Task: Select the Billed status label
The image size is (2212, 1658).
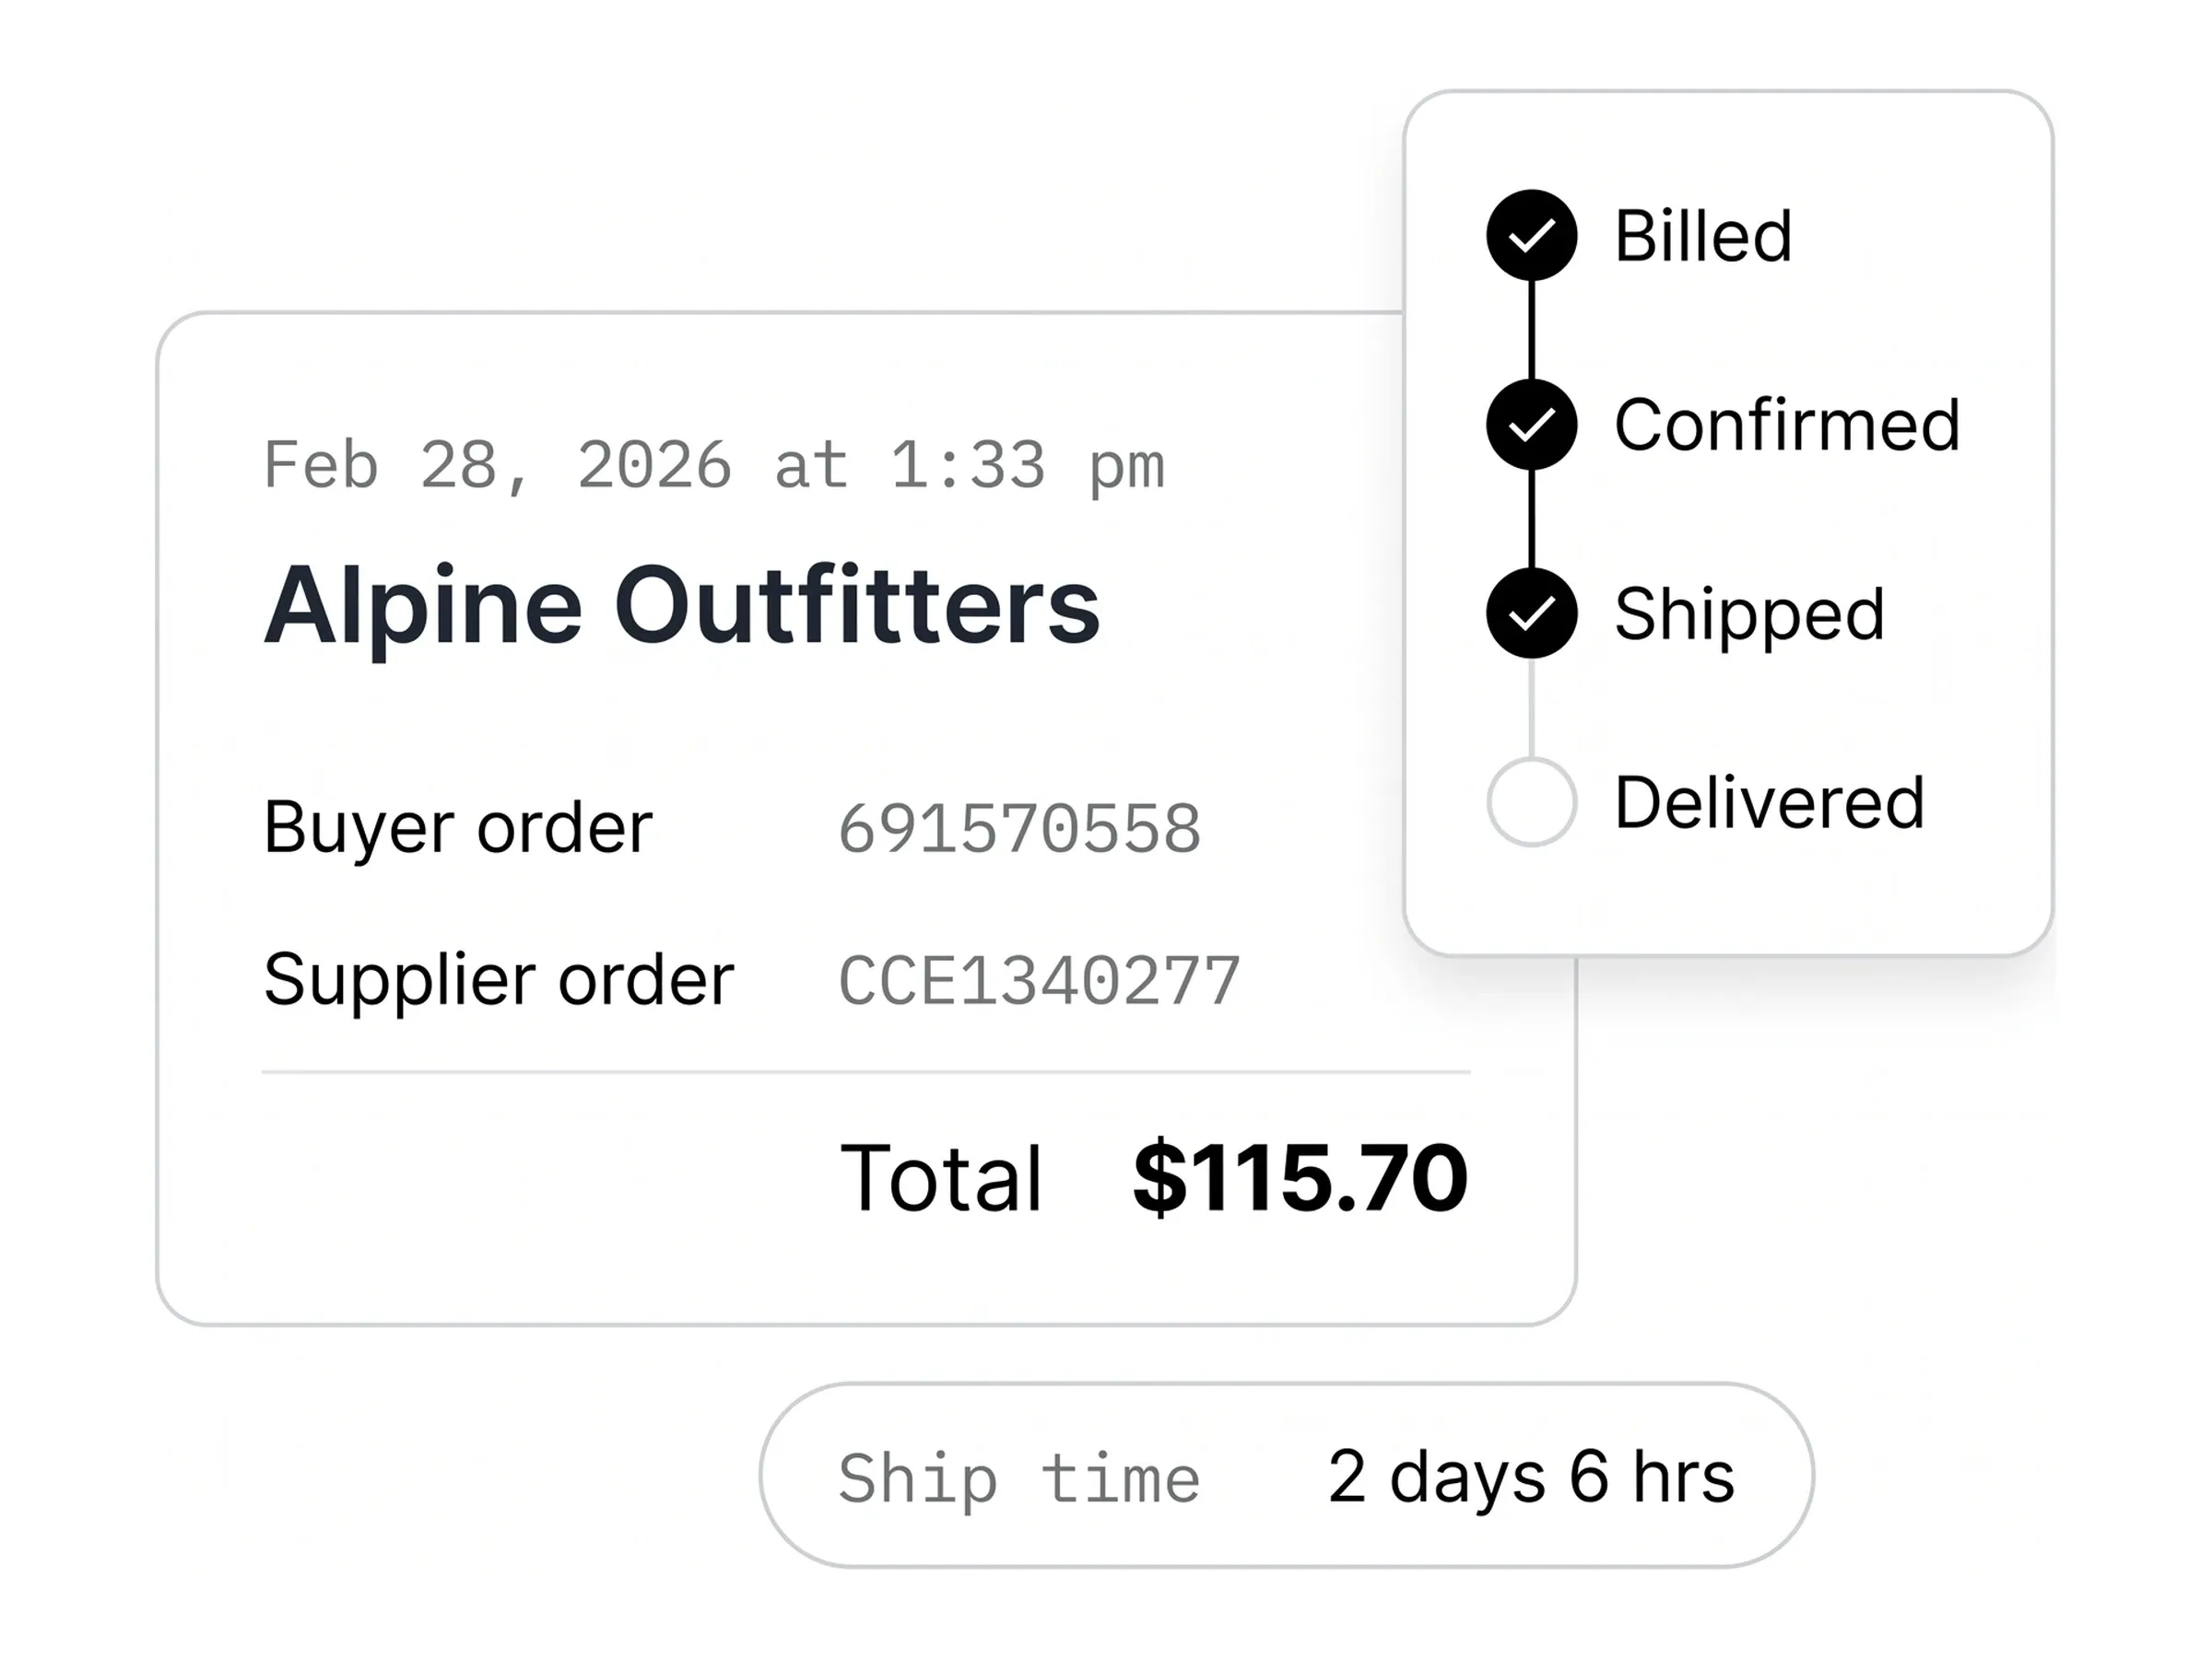Action: 1703,236
